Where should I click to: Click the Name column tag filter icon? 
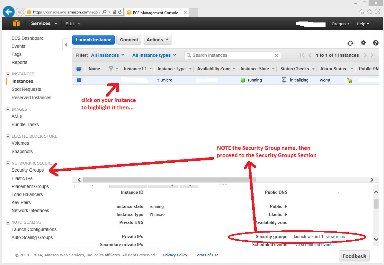(x=111, y=69)
